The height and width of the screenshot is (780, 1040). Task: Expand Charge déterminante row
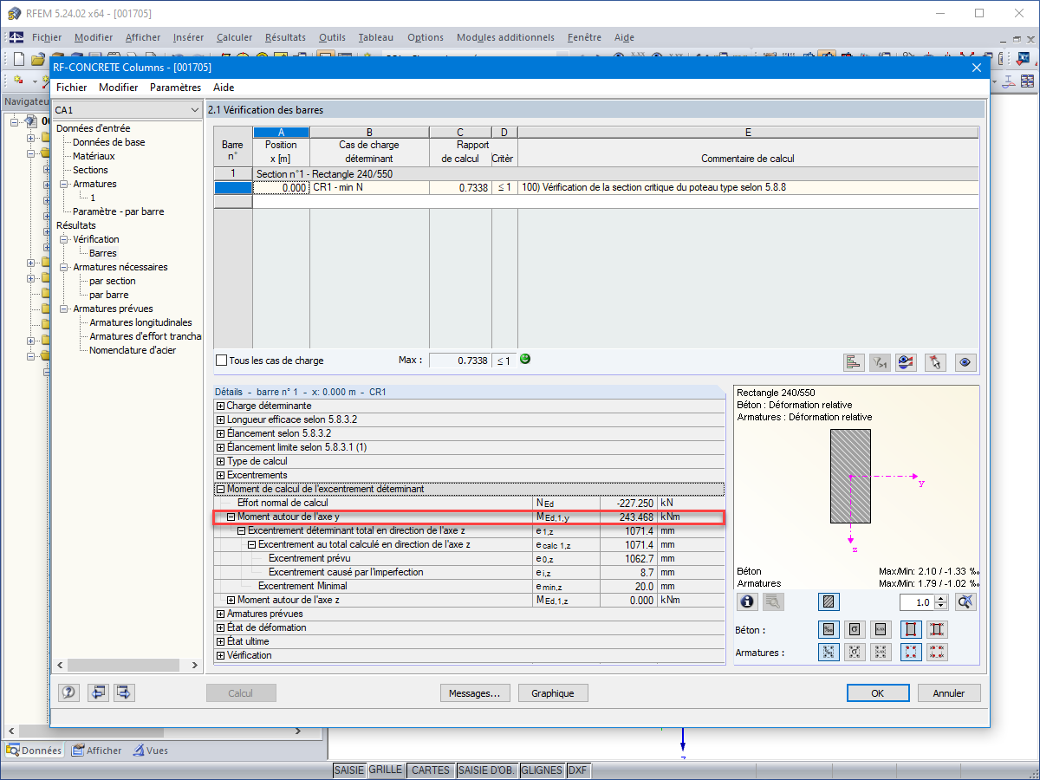pos(220,406)
